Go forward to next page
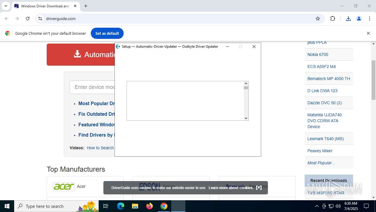The image size is (376, 212). click(x=17, y=19)
